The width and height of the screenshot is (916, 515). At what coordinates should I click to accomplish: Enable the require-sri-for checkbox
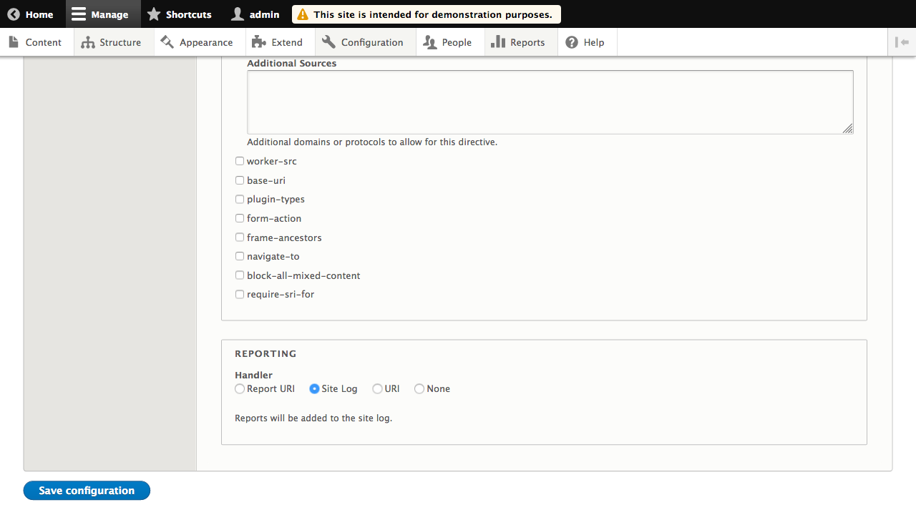240,294
